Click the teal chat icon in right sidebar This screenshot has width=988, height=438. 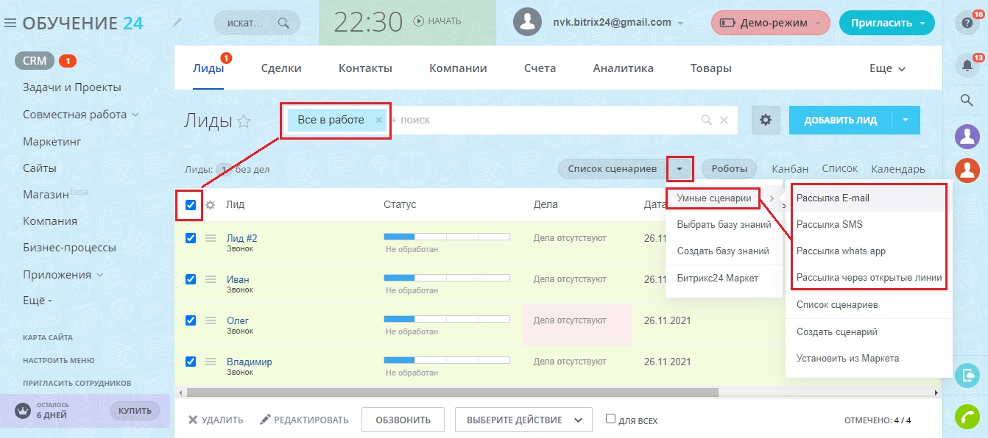(967, 376)
